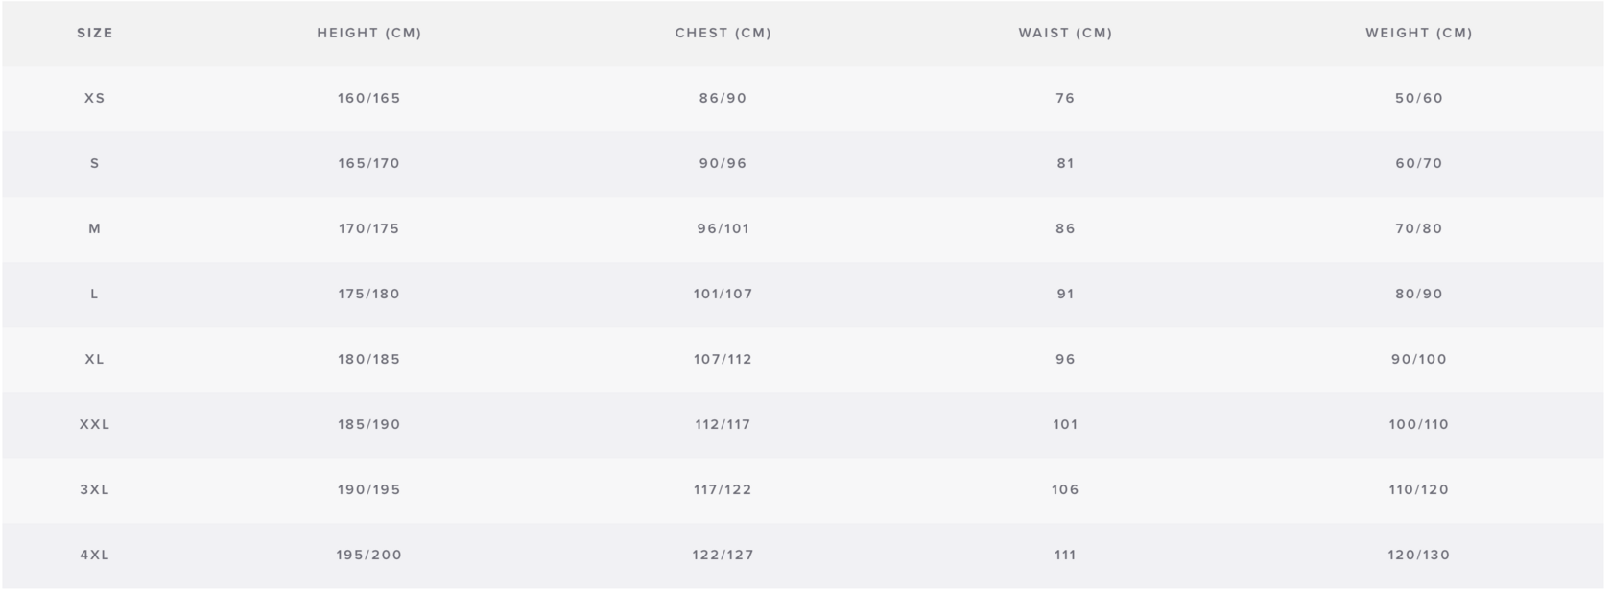Viewport: 1612px width, 592px height.
Task: Click the waist value 111
Action: pyautogui.click(x=1065, y=555)
